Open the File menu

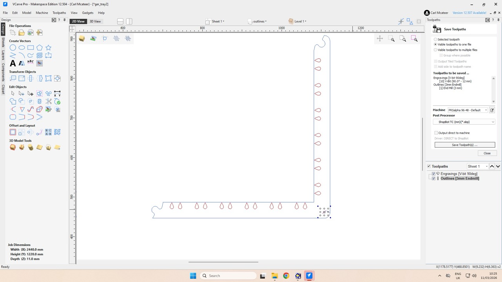5,13
